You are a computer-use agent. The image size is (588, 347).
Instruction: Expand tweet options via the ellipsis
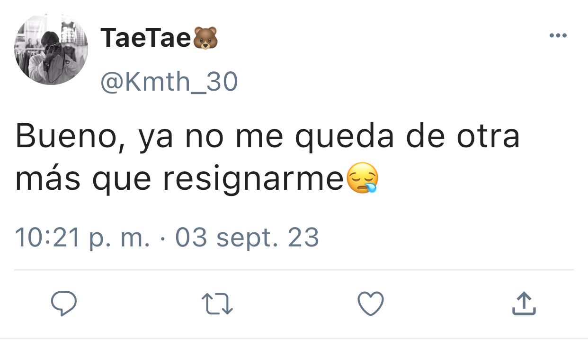click(x=558, y=36)
